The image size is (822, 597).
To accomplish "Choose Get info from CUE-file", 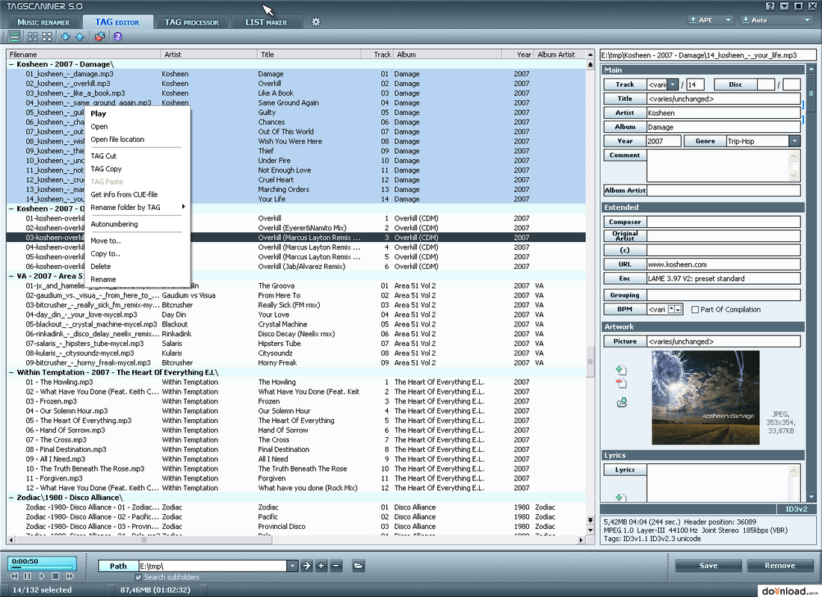I will pos(124,194).
